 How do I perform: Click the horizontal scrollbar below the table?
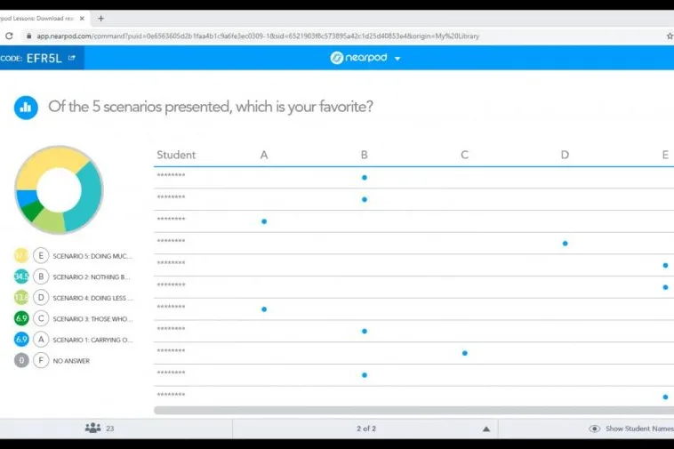click(x=414, y=411)
